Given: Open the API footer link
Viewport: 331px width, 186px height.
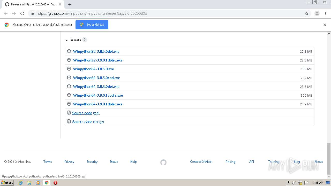Looking at the screenshot, I should [252, 162].
